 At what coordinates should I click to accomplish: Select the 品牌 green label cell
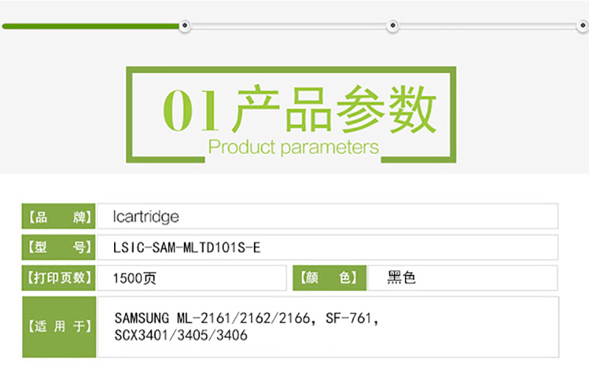(x=59, y=216)
